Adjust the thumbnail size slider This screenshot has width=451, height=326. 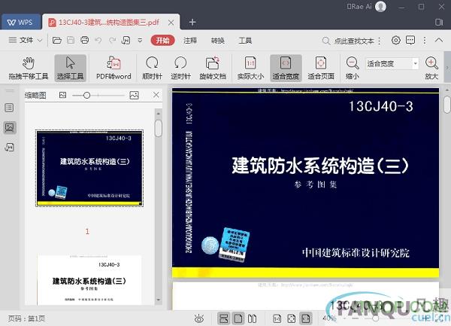pos(87,95)
